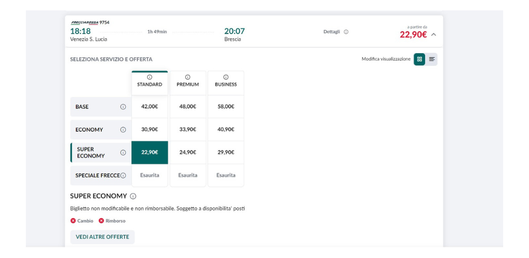Screen dimensions: 529x258
Task: Open the Dettagli info icon
Action: tap(346, 32)
